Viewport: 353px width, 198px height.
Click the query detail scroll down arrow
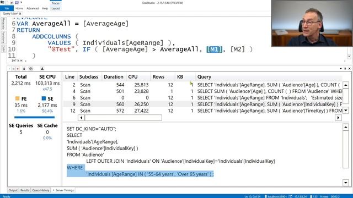tap(346, 183)
